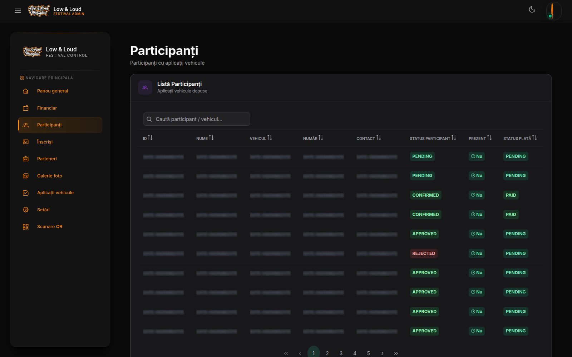
Task: Toggle dark mode with the moon icon
Action: [532, 10]
